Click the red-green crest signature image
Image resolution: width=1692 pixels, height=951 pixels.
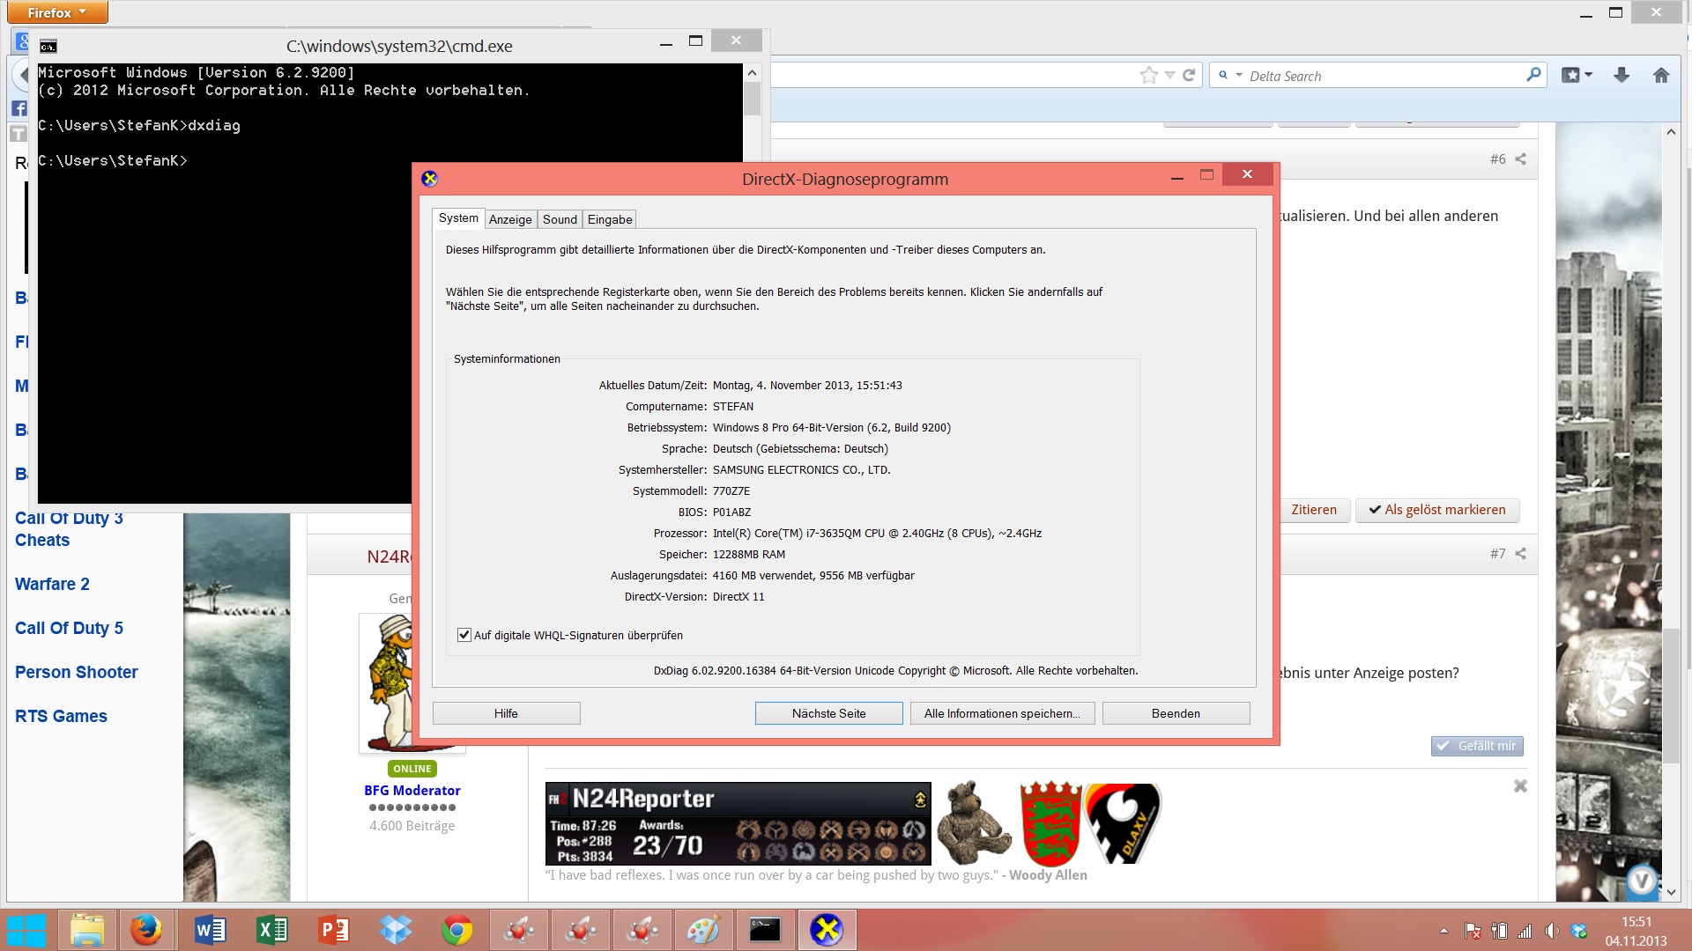pos(1050,823)
